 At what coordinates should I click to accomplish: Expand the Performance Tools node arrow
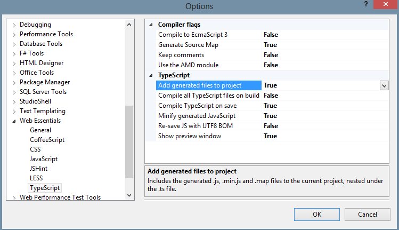[x=14, y=35]
